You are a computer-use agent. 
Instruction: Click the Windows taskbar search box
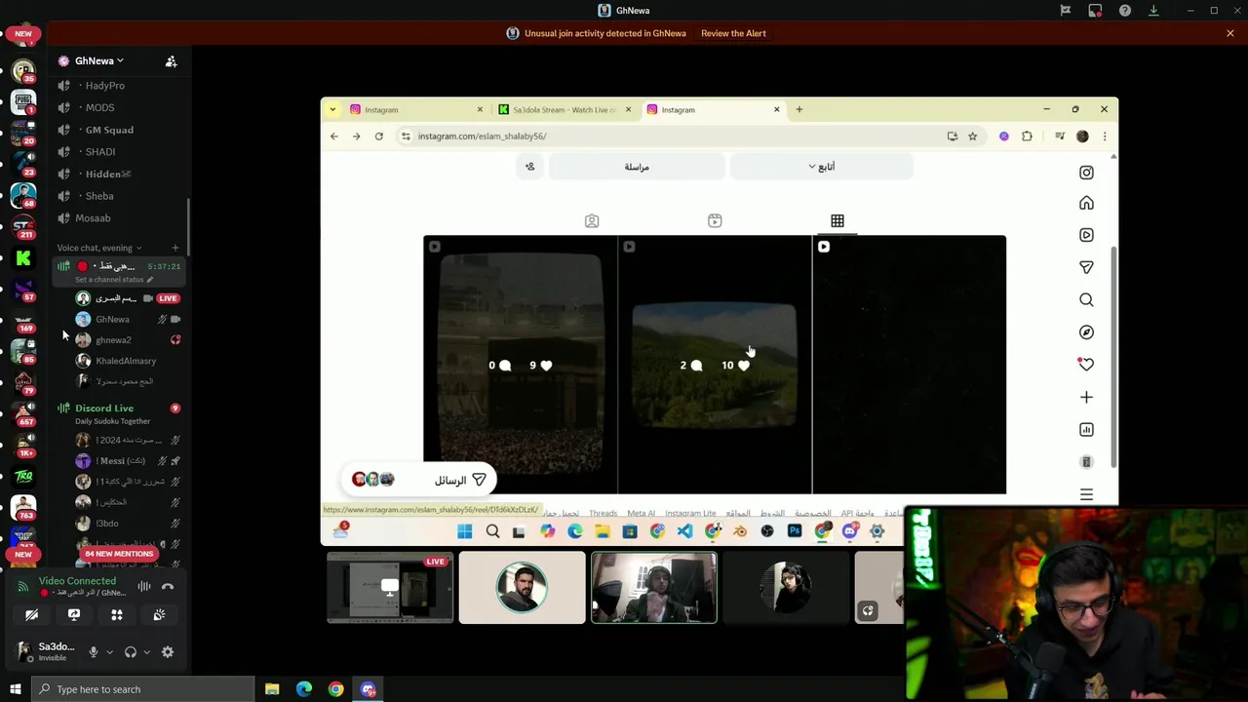[x=144, y=689]
